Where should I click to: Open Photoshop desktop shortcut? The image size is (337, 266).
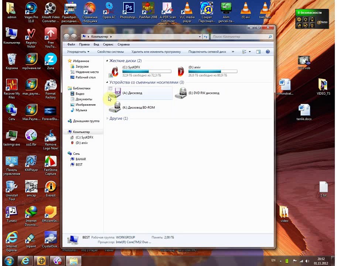tap(128, 10)
